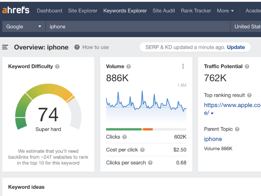Click the keyword input field containing iphone
Screen dimensions: 261x196
tap(138, 26)
